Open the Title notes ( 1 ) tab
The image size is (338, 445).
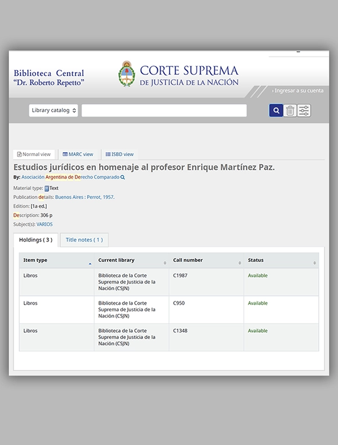point(84,240)
